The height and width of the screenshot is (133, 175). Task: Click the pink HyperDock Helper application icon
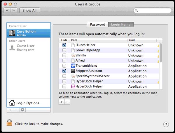point(73,86)
